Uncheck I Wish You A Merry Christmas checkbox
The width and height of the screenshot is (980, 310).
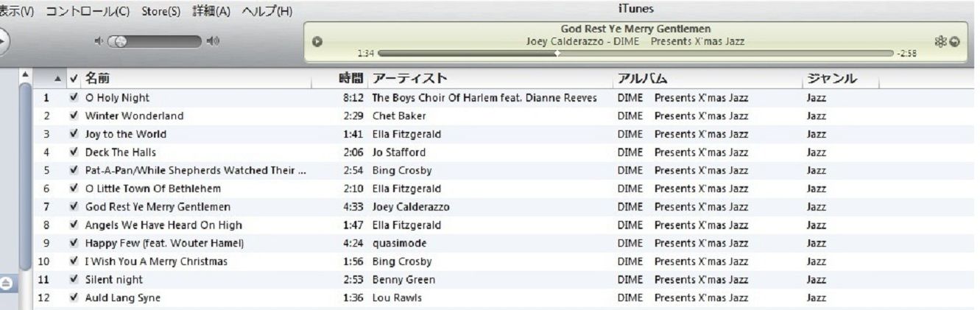pyautogui.click(x=73, y=261)
